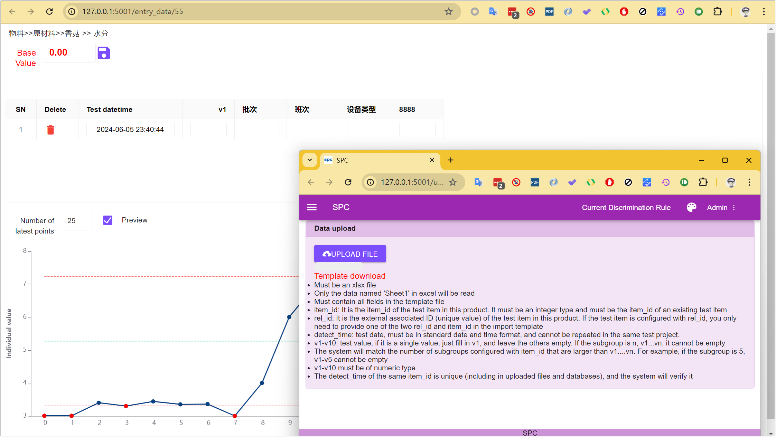Edit the Number of latest points field

click(x=77, y=220)
